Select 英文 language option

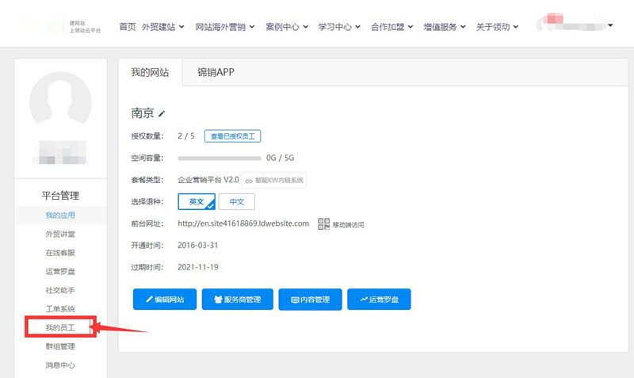[197, 202]
